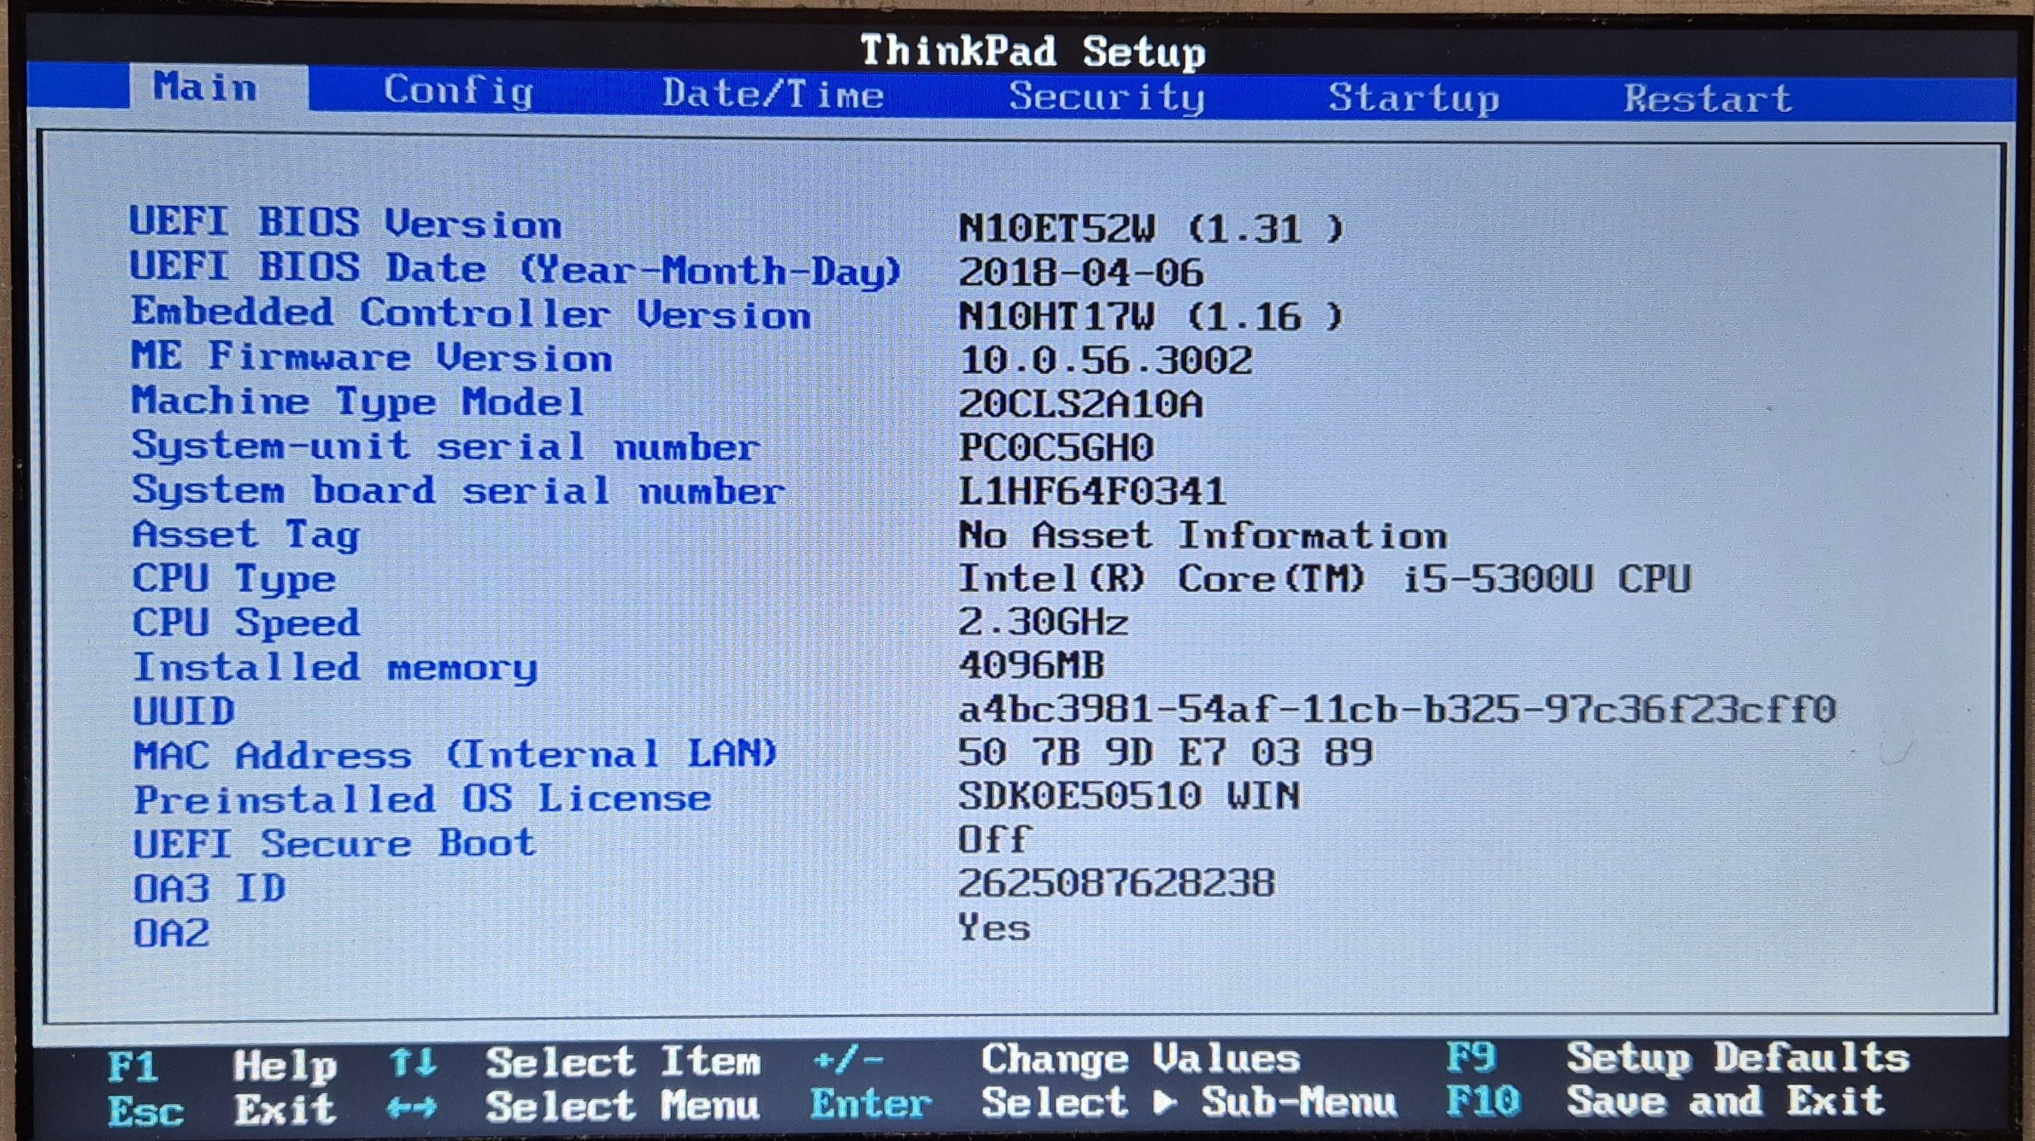
Task: Select Preinstalled OS License label
Action: click(x=422, y=799)
